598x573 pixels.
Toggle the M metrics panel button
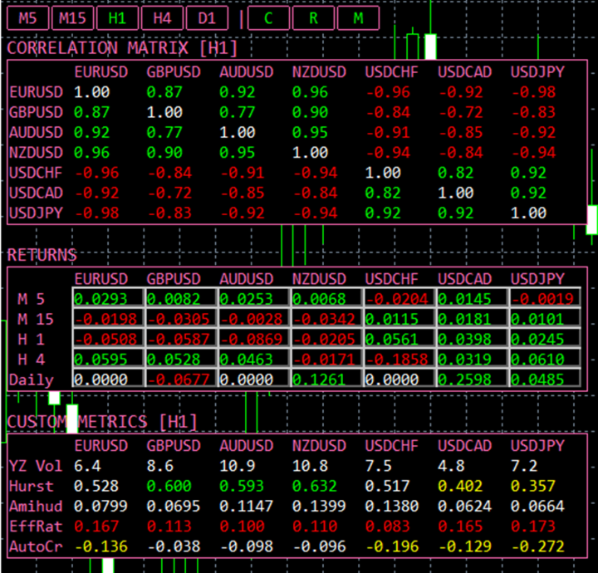[x=359, y=18]
